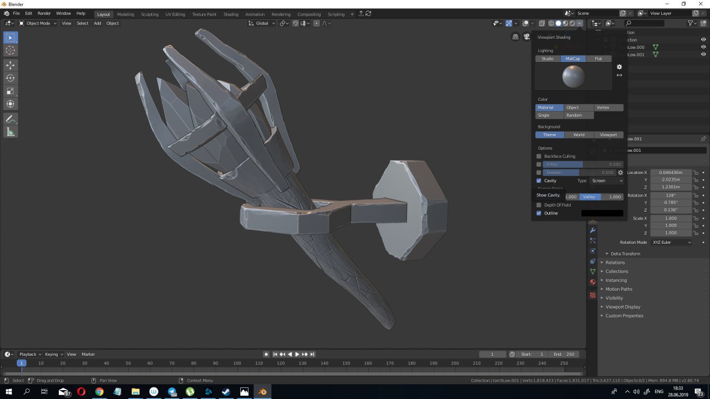Screen dimensions: 710x399
Task: Open the viewport Add menu
Action: point(97,23)
